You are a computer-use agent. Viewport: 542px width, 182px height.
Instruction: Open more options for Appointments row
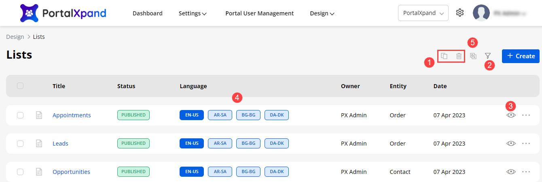tap(526, 115)
